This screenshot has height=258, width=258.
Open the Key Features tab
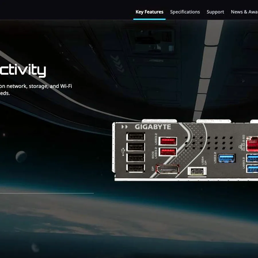[149, 12]
